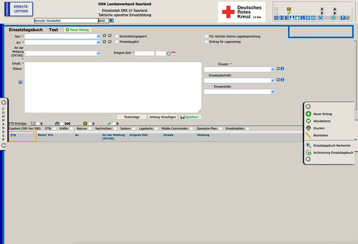Open the barcode icon next to #222 field
Viewport: 358px width, 244px height.
click(x=111, y=21)
